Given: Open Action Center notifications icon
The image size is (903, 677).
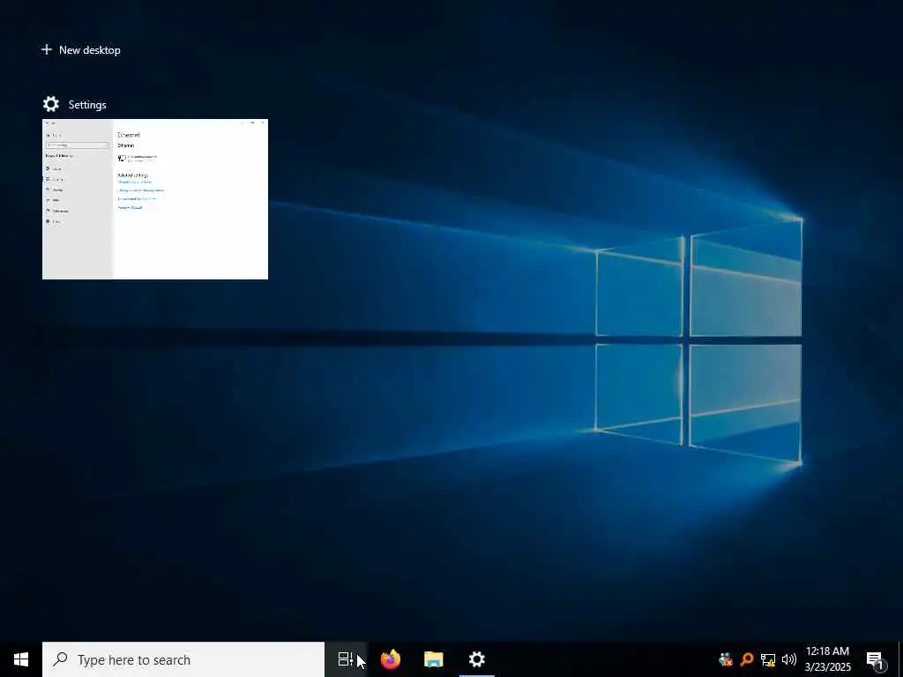Looking at the screenshot, I should pyautogui.click(x=876, y=659).
